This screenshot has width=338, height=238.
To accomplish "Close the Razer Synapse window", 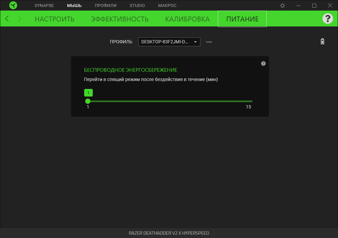I will coord(330,6).
